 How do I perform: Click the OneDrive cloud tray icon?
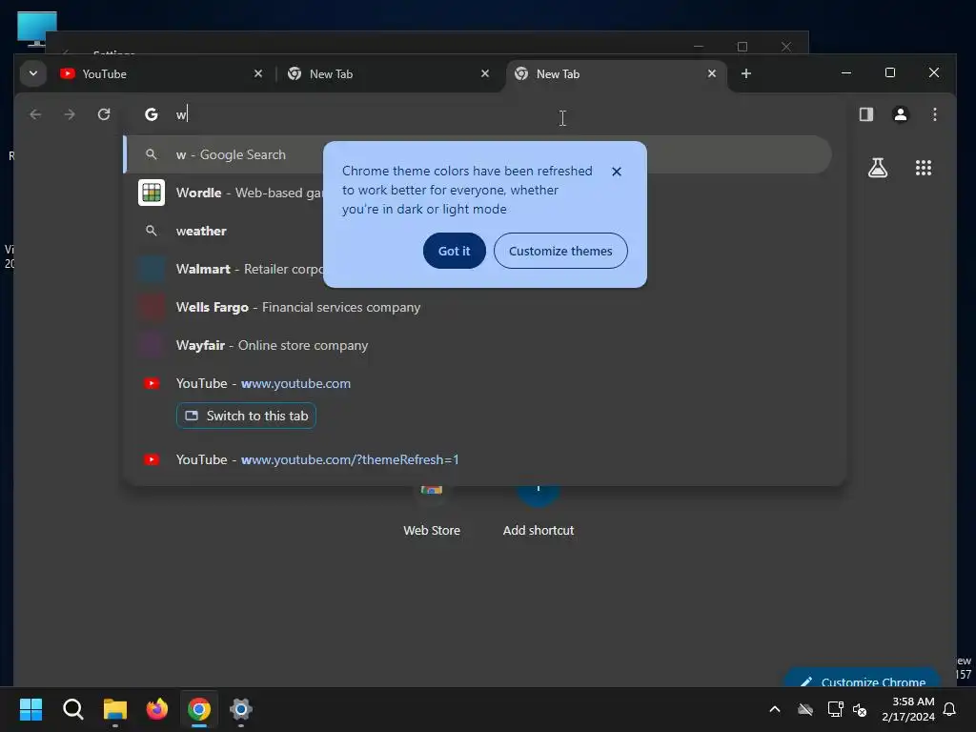805,709
